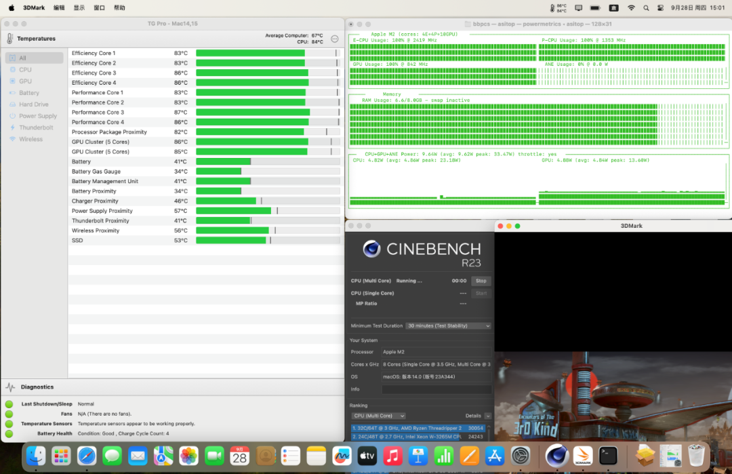Open Cinebench from the Dock
Screen dimensions: 732x474
click(x=556, y=456)
